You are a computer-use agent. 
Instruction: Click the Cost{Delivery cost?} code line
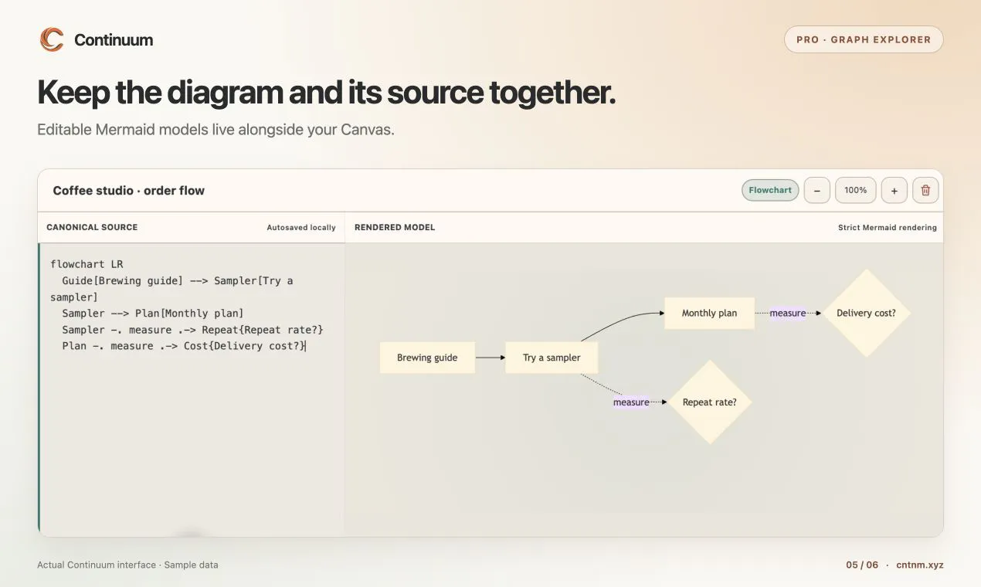184,346
